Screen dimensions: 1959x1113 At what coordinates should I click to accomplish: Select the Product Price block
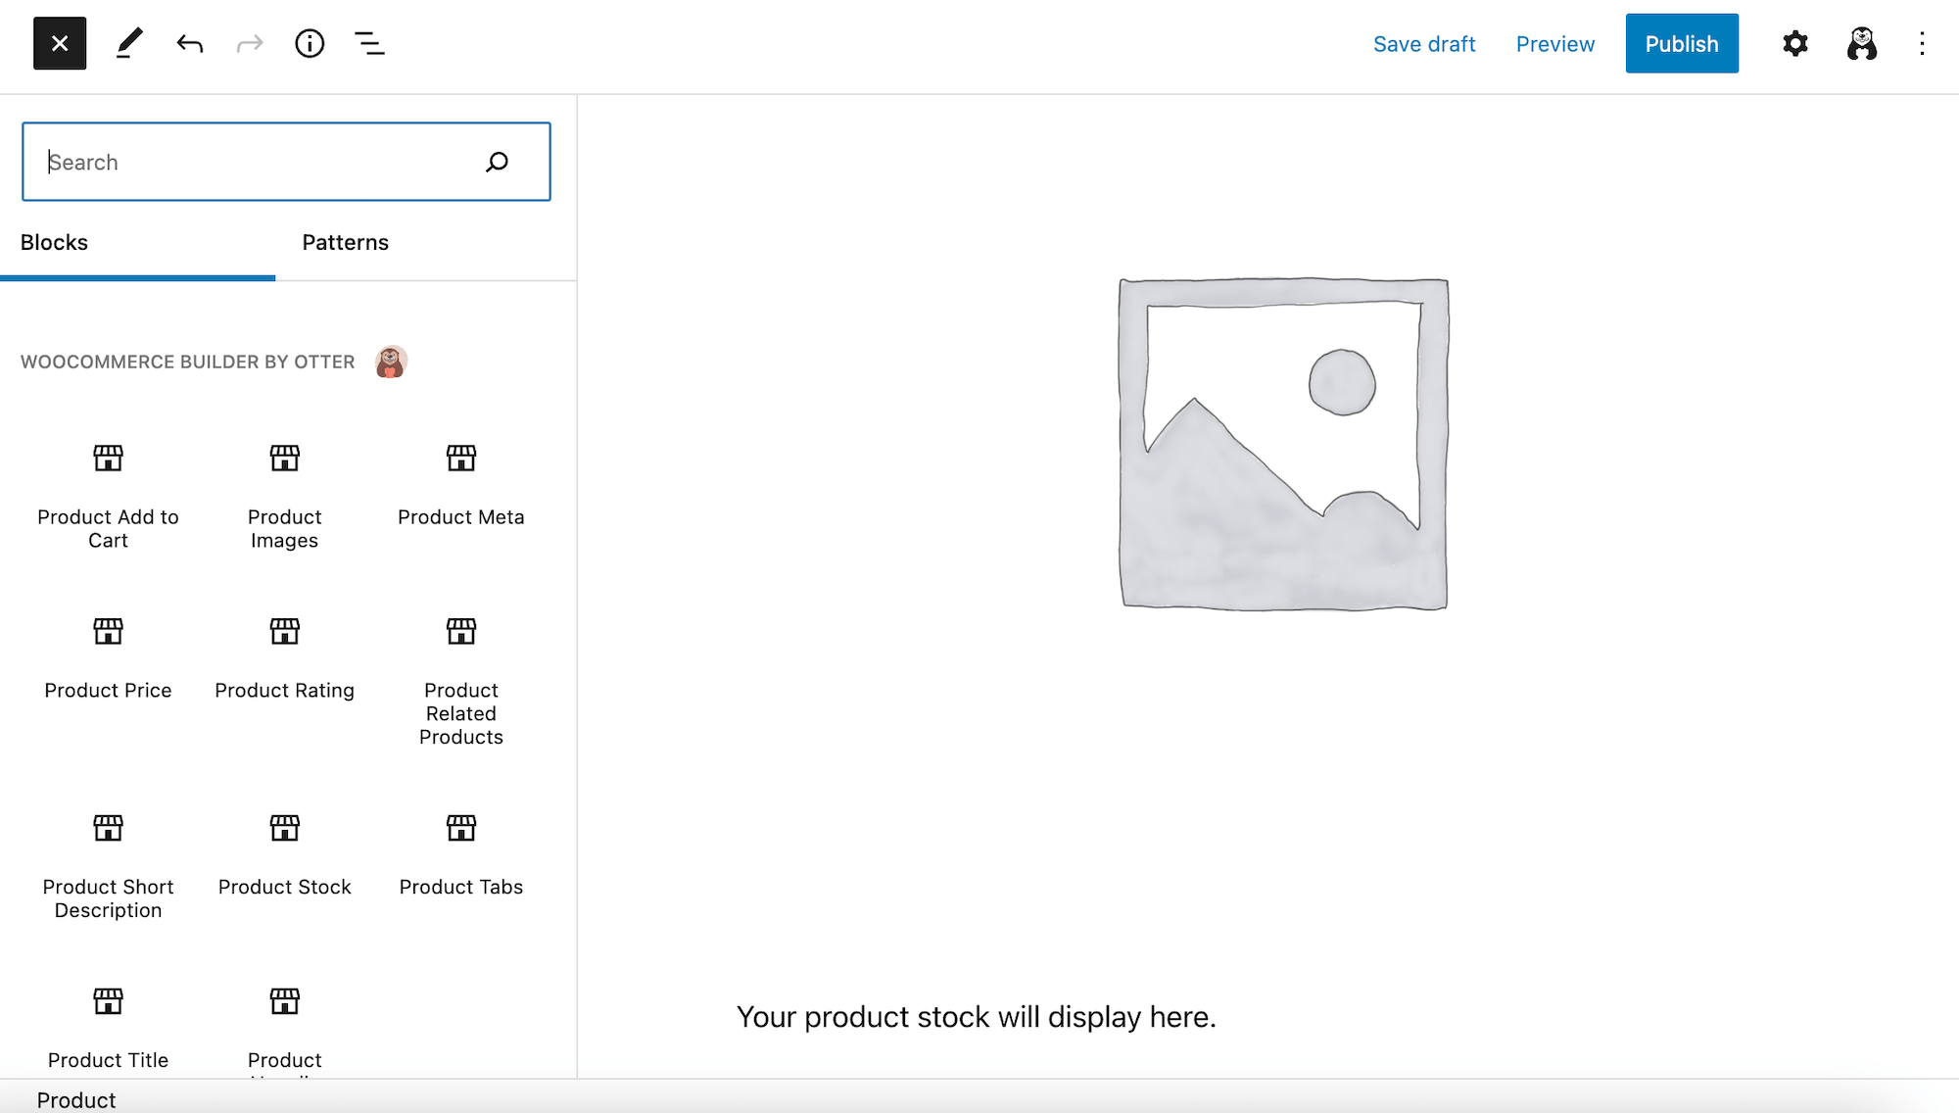pyautogui.click(x=108, y=656)
